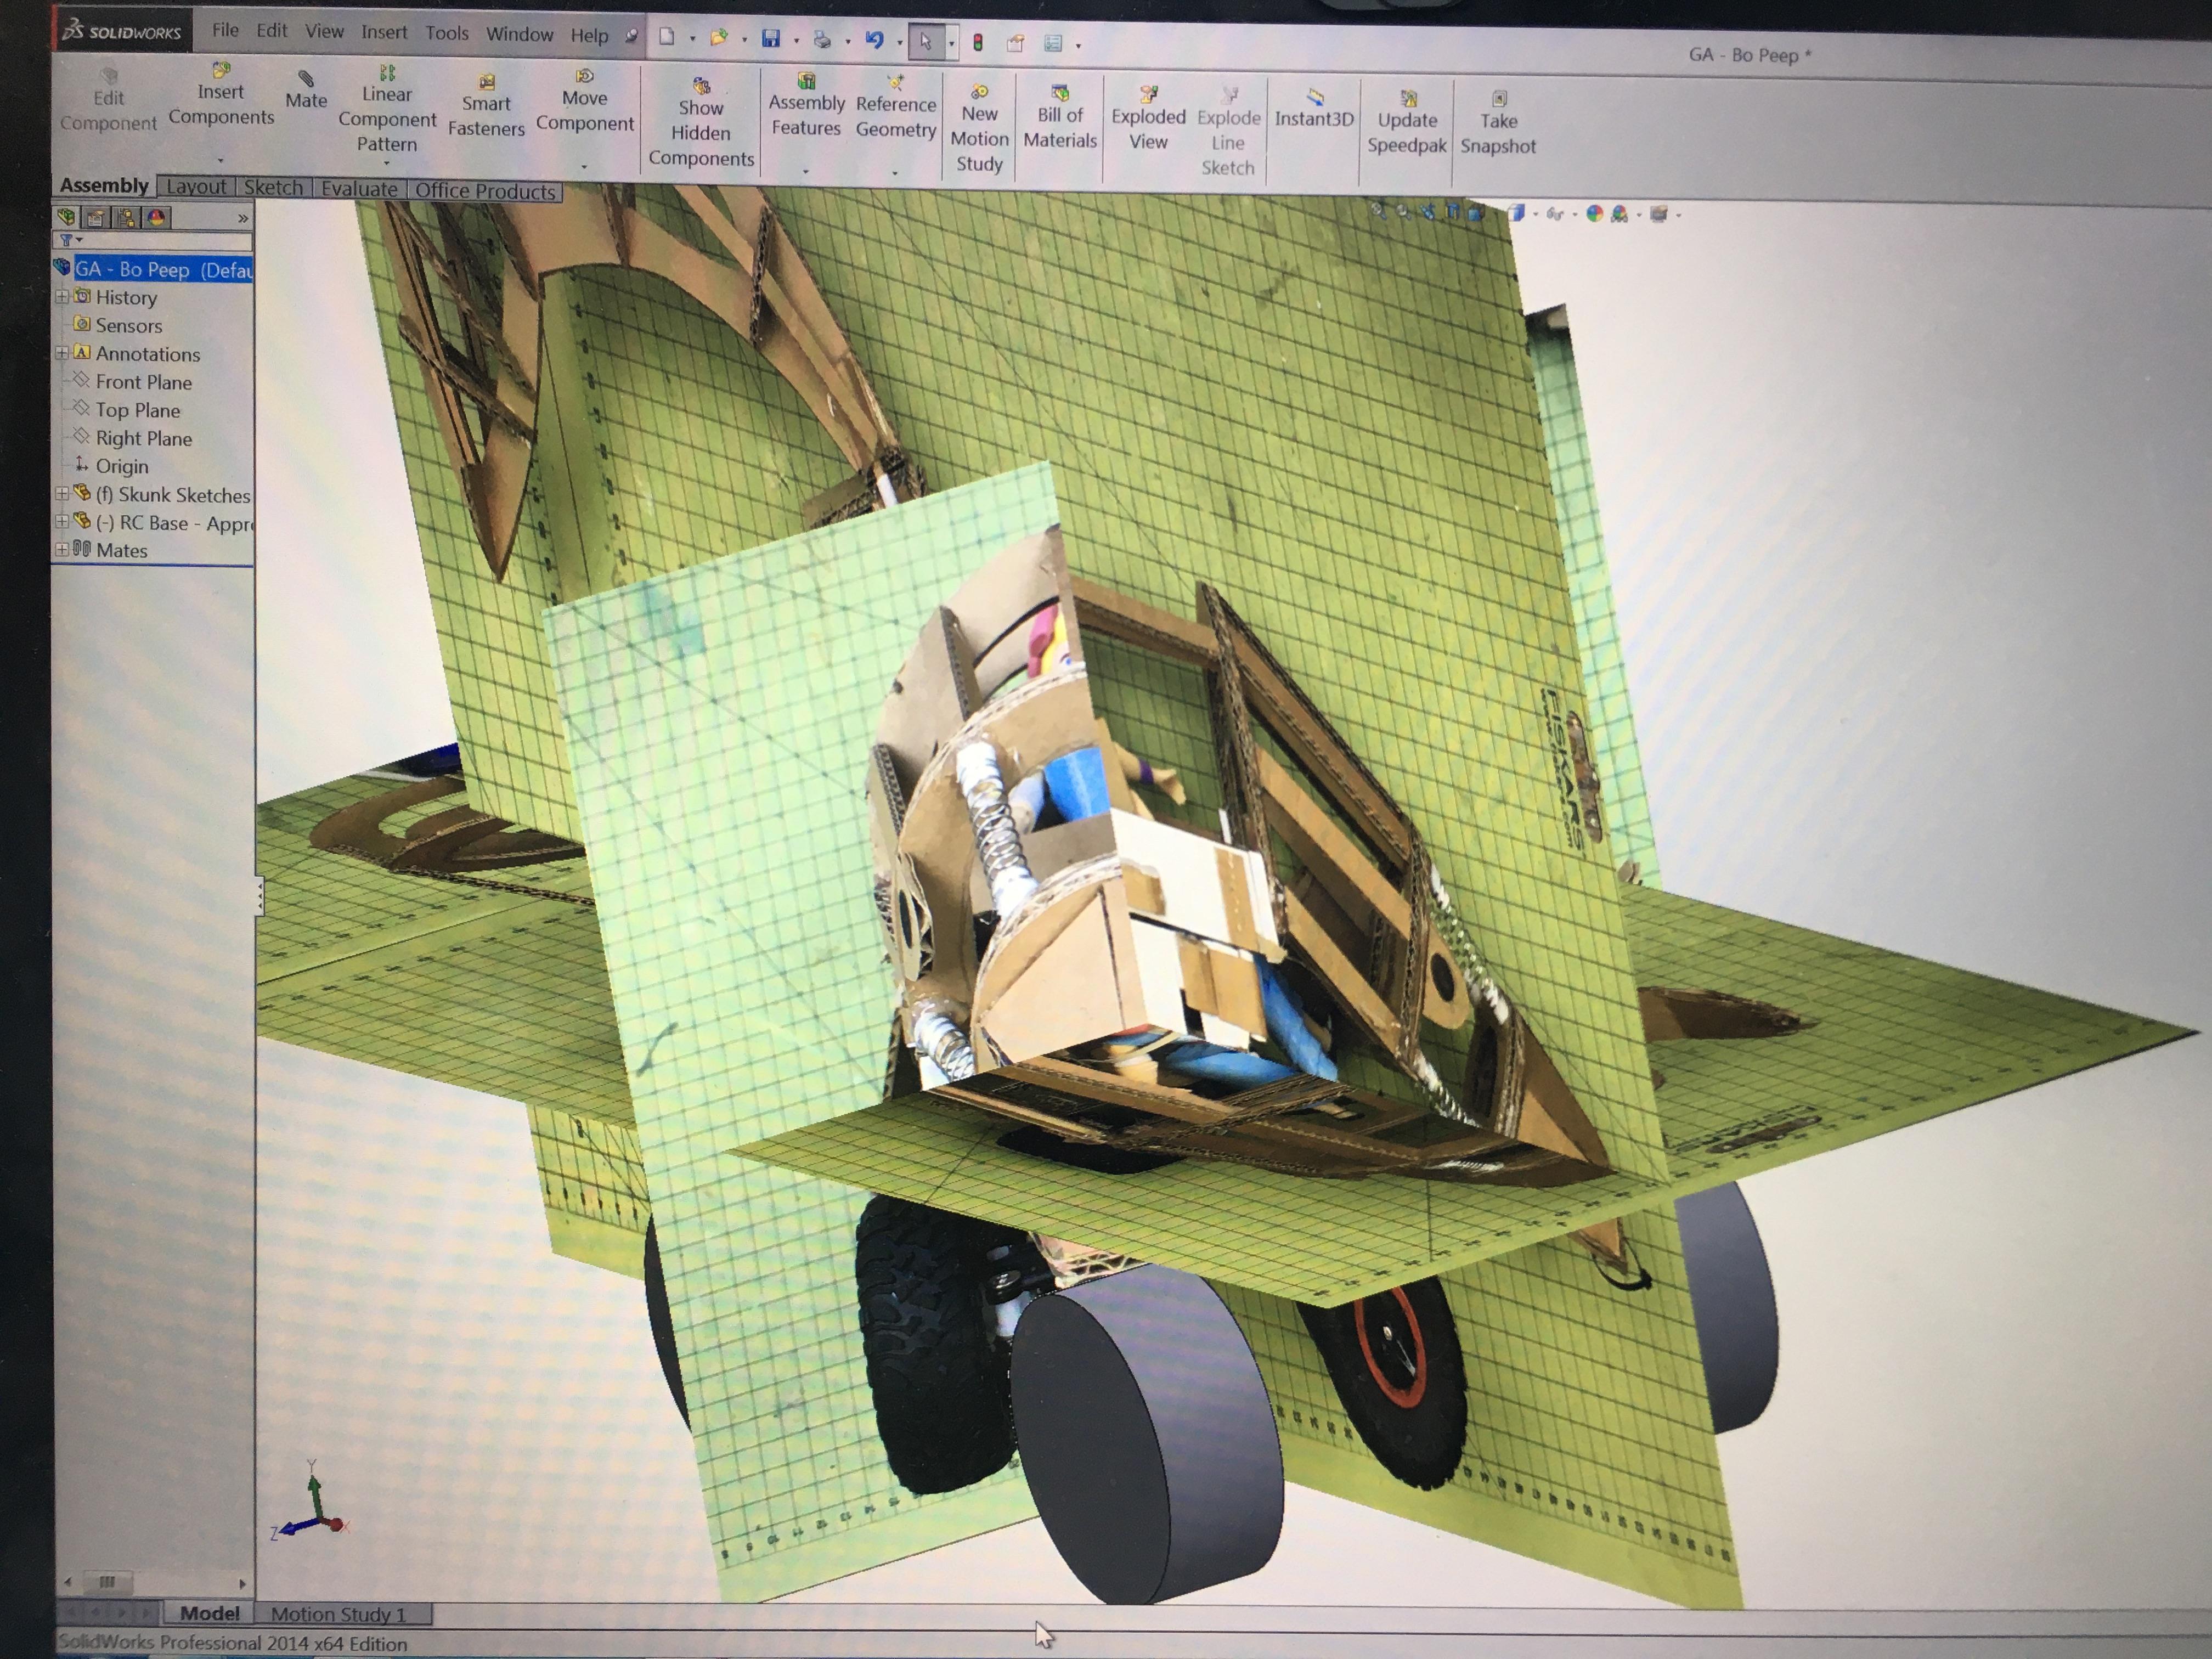Expand the Mates folder in tree
Viewport: 2212px width, 1659px height.
(62, 550)
